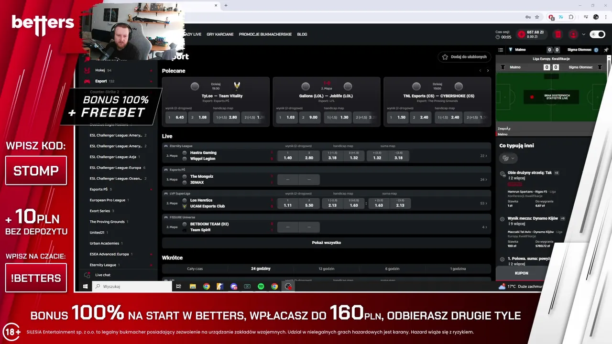
Task: Bet on Team Vitality at odds 1.08
Action: (x=199, y=117)
